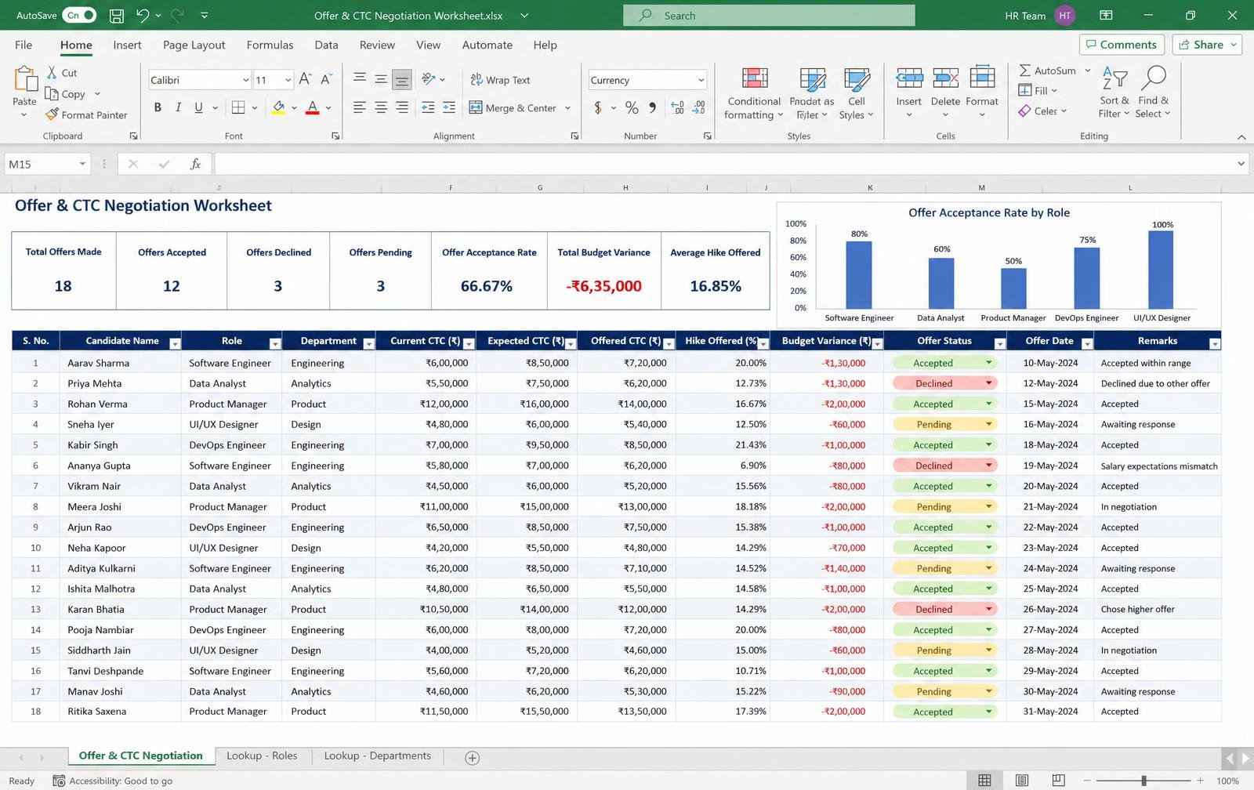This screenshot has height=790, width=1254.
Task: Click the Save icon in title bar
Action: pos(116,15)
